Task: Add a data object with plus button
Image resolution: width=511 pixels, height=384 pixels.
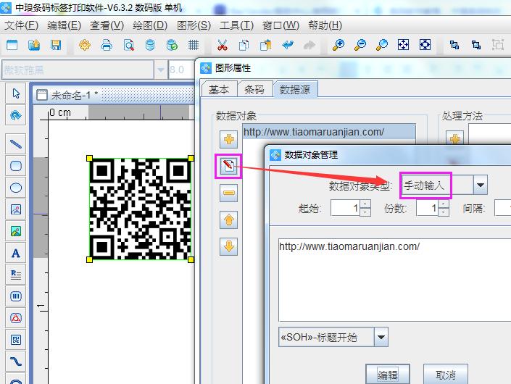Action: (228, 139)
